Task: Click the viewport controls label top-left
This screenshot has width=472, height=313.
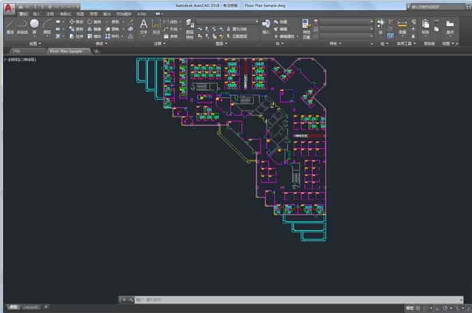Action: (20, 59)
